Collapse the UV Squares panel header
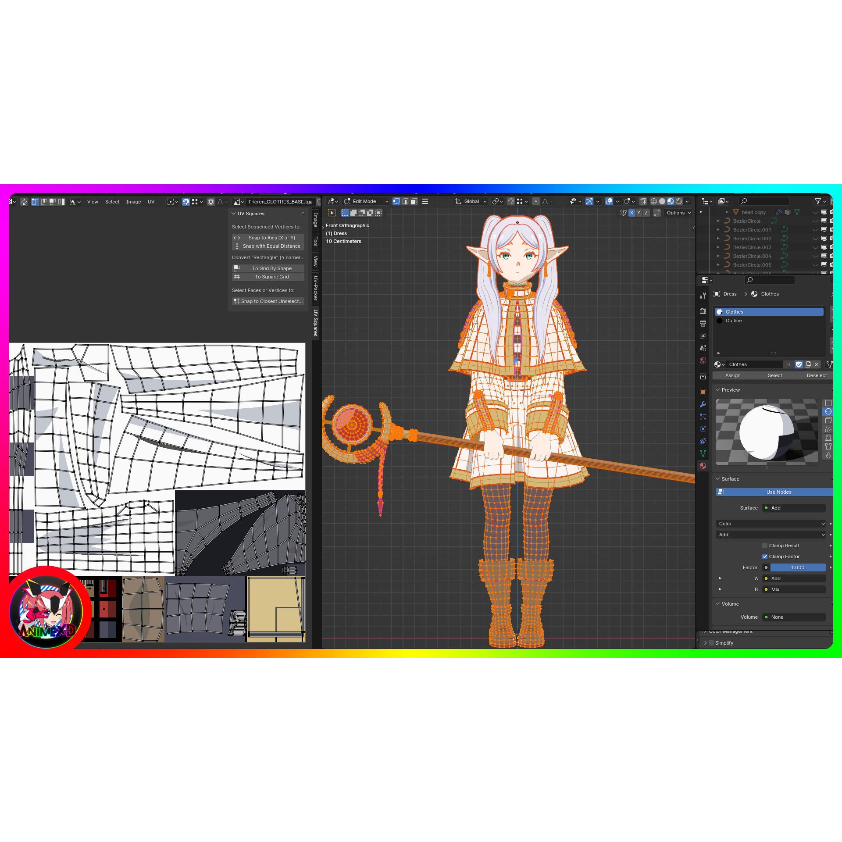The height and width of the screenshot is (842, 842). pos(234,214)
